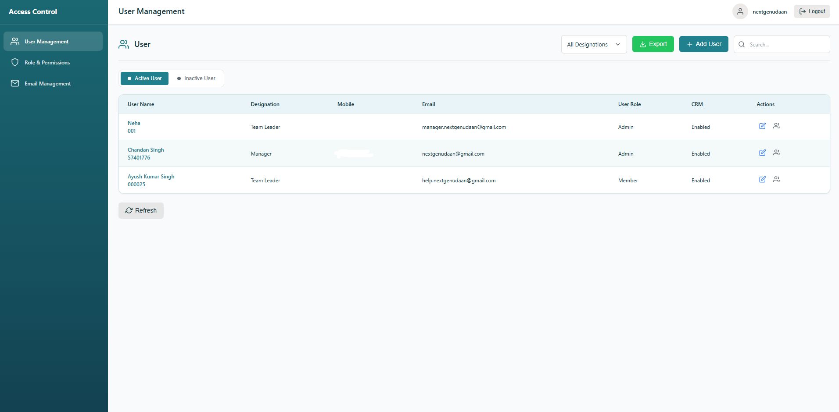Switch to the Inactive User tab
The height and width of the screenshot is (412, 839).
tap(196, 78)
